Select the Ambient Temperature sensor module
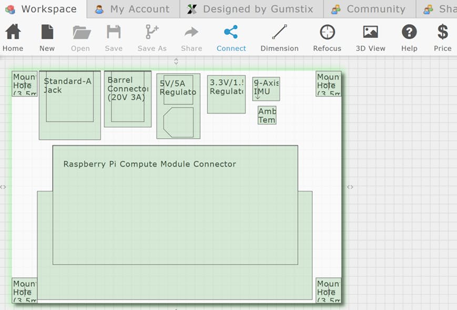Image resolution: width=457 pixels, height=310 pixels. coord(267,115)
